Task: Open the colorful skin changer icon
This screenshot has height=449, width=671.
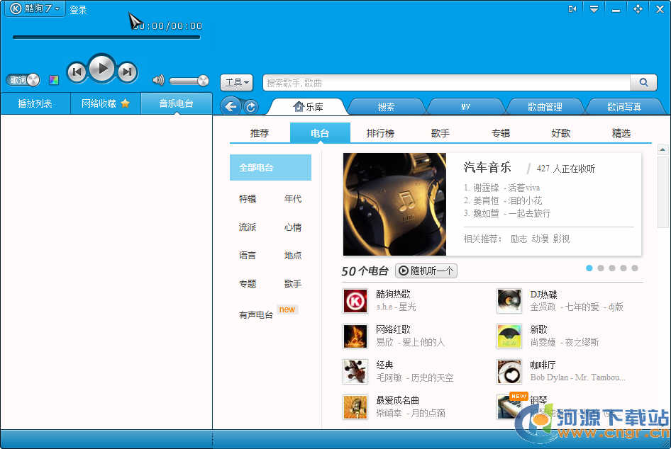Action: [x=54, y=80]
